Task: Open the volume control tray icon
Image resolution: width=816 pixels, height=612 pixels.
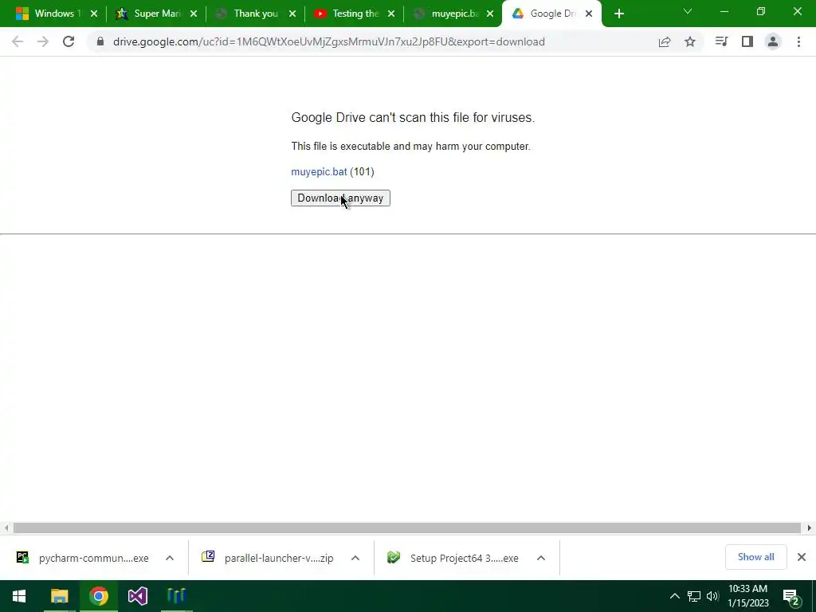Action: (712, 596)
